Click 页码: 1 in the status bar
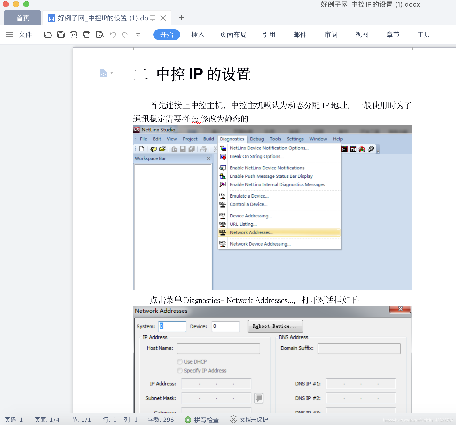The height and width of the screenshot is (425, 456). (14, 420)
